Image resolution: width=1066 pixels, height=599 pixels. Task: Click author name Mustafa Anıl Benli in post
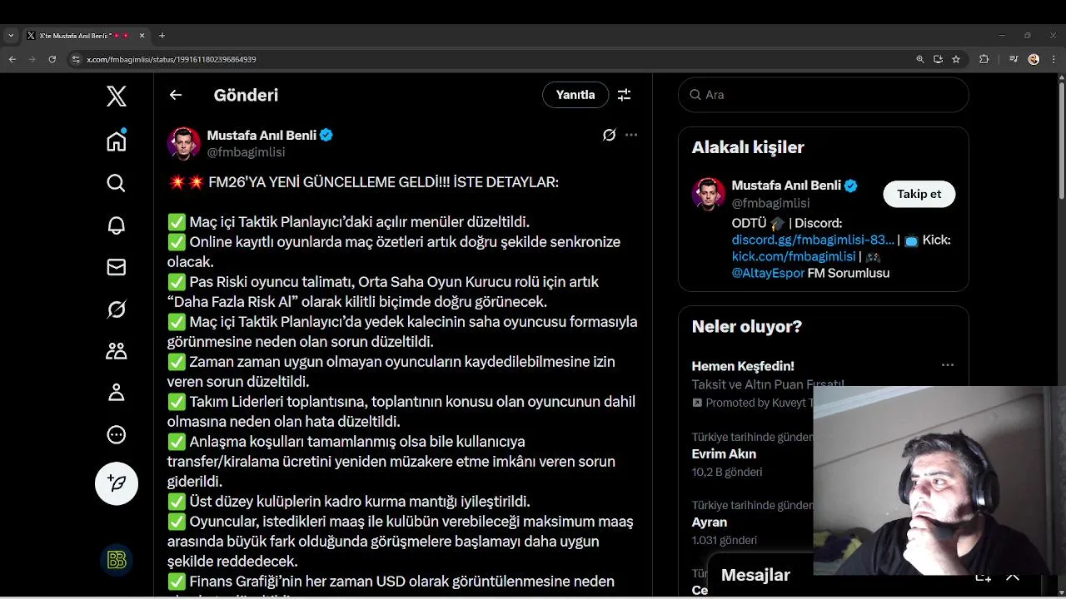click(262, 135)
